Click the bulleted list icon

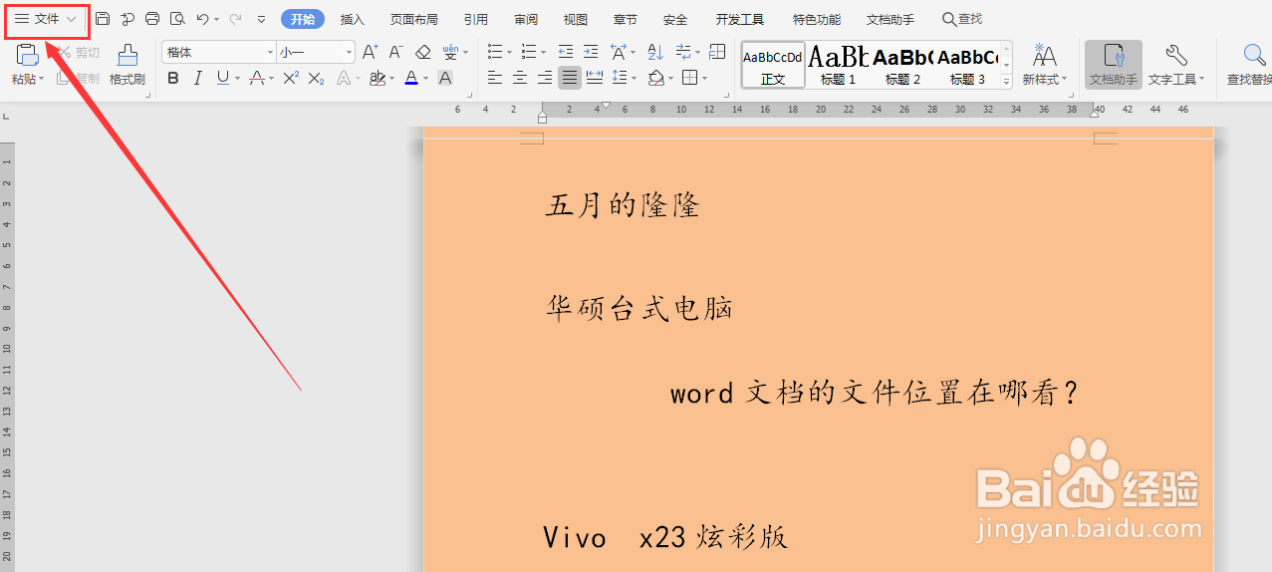point(495,52)
